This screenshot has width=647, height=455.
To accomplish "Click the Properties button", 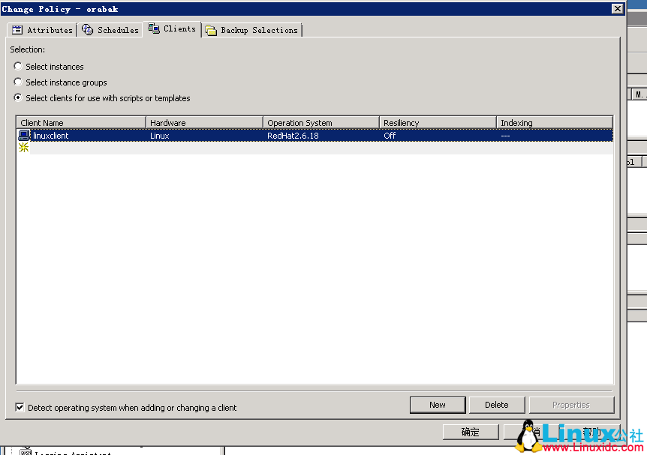I will click(x=572, y=404).
